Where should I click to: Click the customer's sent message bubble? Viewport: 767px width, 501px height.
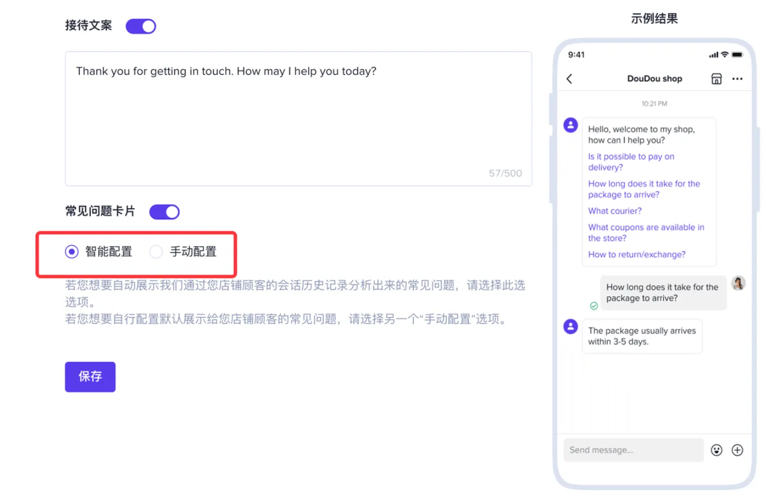click(663, 293)
